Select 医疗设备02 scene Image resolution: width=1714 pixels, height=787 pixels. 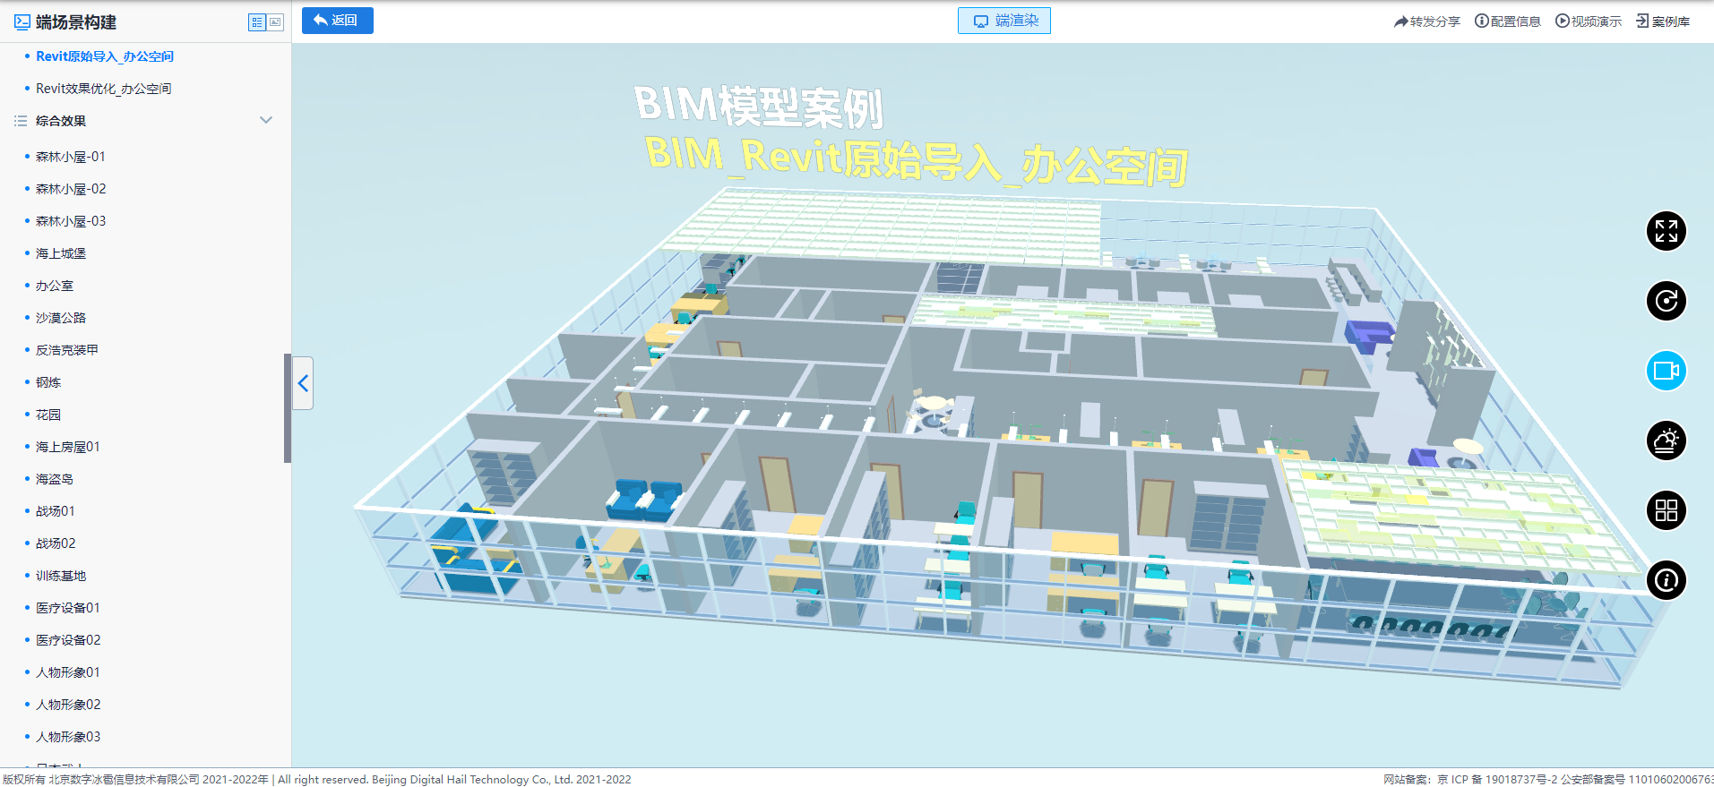(x=68, y=640)
